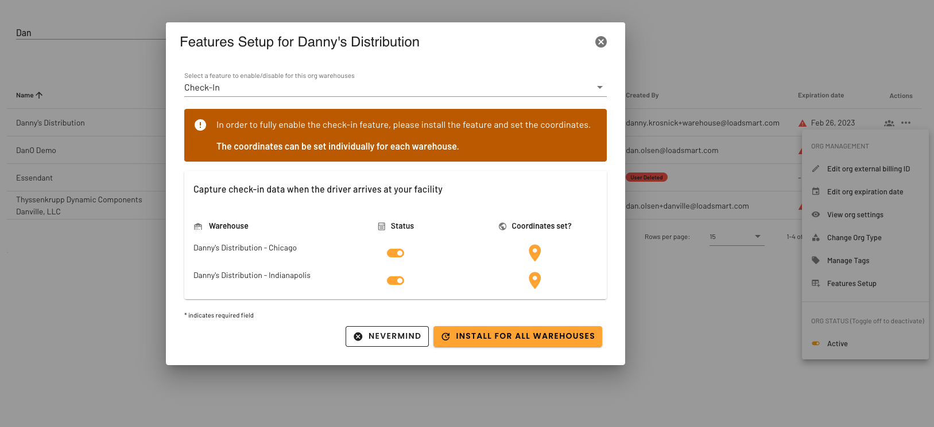Click the calendar icon for Edit org expiration date
Screen dimensions: 934x427
pos(816,191)
